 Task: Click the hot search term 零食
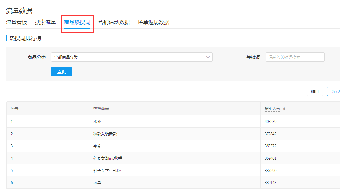point(97,146)
